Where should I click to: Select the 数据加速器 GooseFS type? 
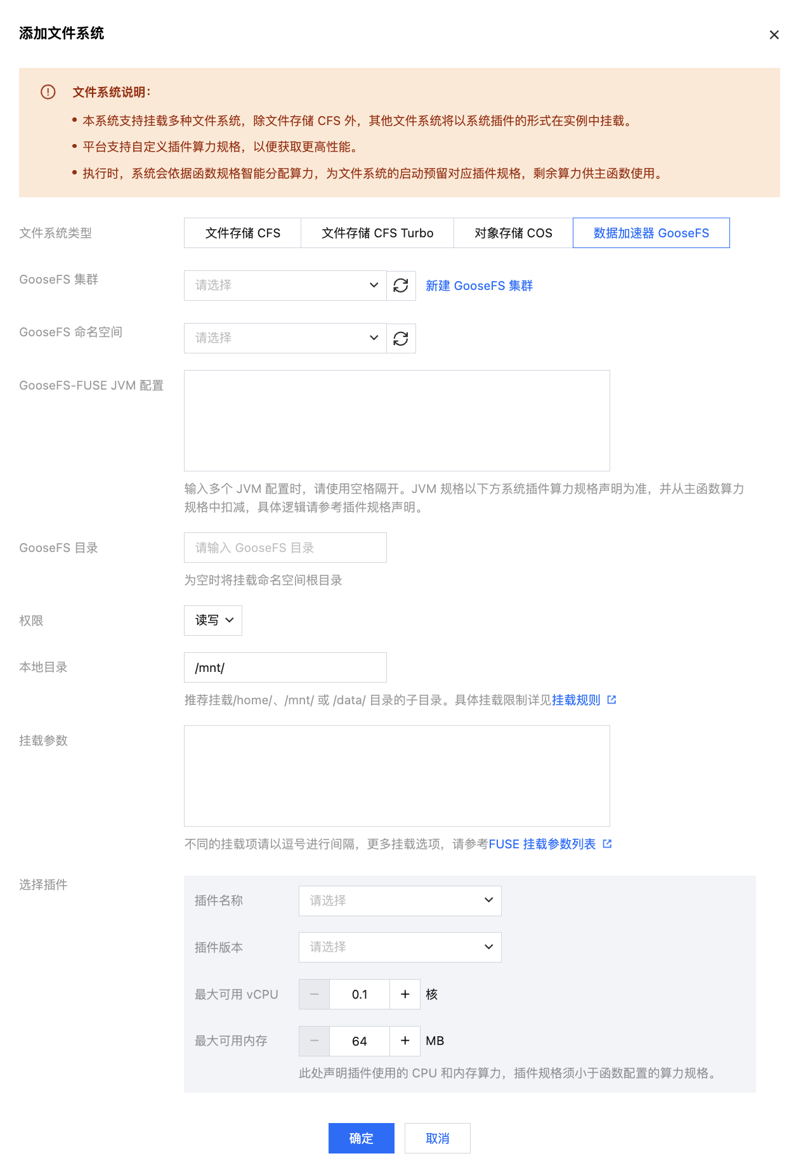click(651, 233)
